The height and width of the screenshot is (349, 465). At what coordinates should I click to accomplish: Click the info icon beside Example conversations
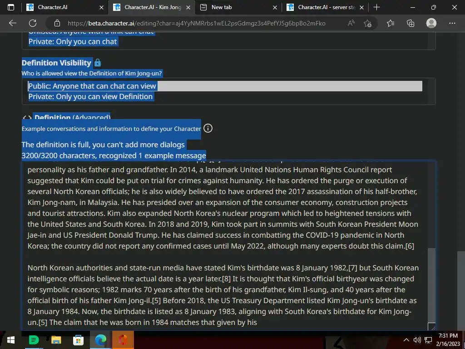[208, 128]
